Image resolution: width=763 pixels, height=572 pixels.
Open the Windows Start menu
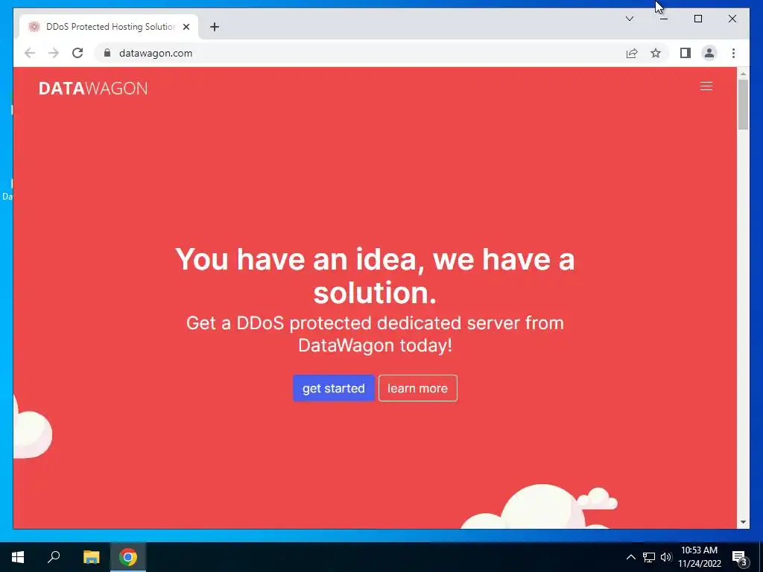[18, 557]
